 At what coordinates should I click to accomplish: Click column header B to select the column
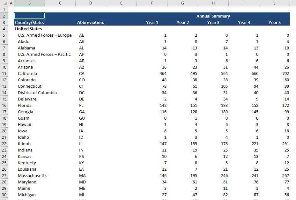click(x=29, y=3)
